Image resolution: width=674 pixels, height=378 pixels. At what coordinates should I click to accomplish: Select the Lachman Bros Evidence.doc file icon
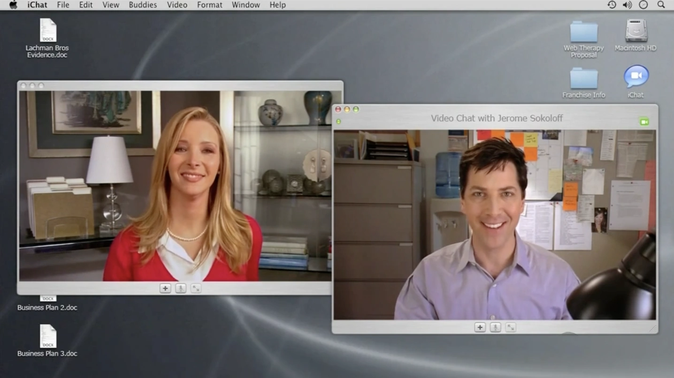[47, 30]
